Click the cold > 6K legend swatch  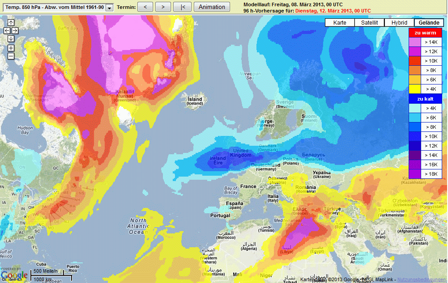tap(415, 118)
